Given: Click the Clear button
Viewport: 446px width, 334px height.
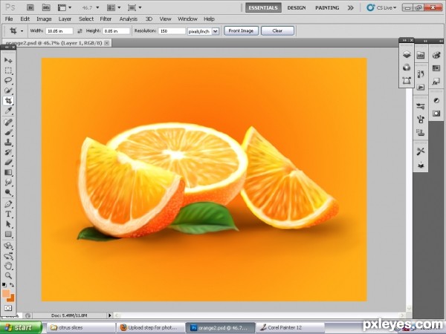Looking at the screenshot, I should (277, 30).
